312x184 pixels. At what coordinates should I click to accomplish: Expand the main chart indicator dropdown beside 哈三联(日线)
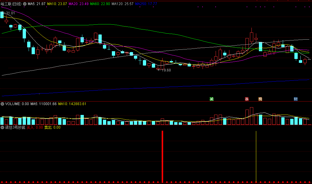pyautogui.click(x=25, y=4)
